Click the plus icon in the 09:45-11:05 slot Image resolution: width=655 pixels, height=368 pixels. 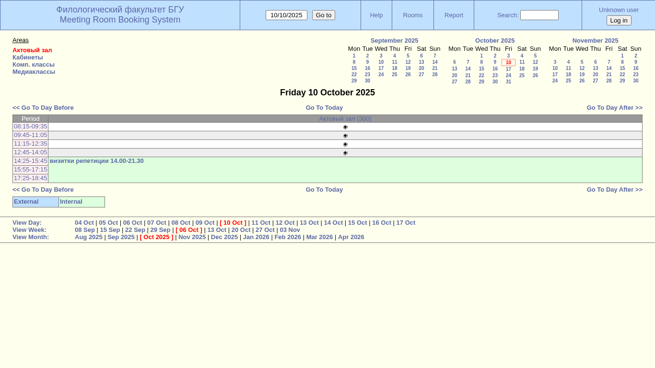coord(345,136)
